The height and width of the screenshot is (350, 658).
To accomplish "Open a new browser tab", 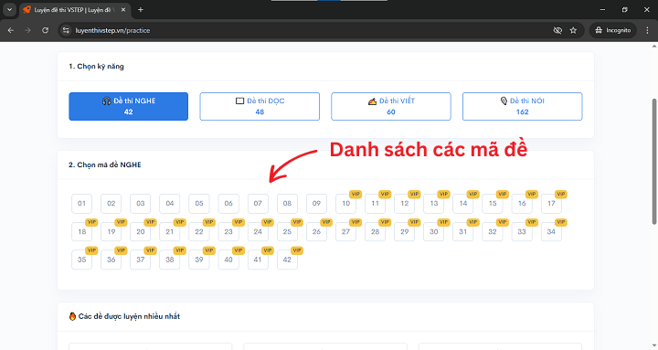I will point(141,10).
